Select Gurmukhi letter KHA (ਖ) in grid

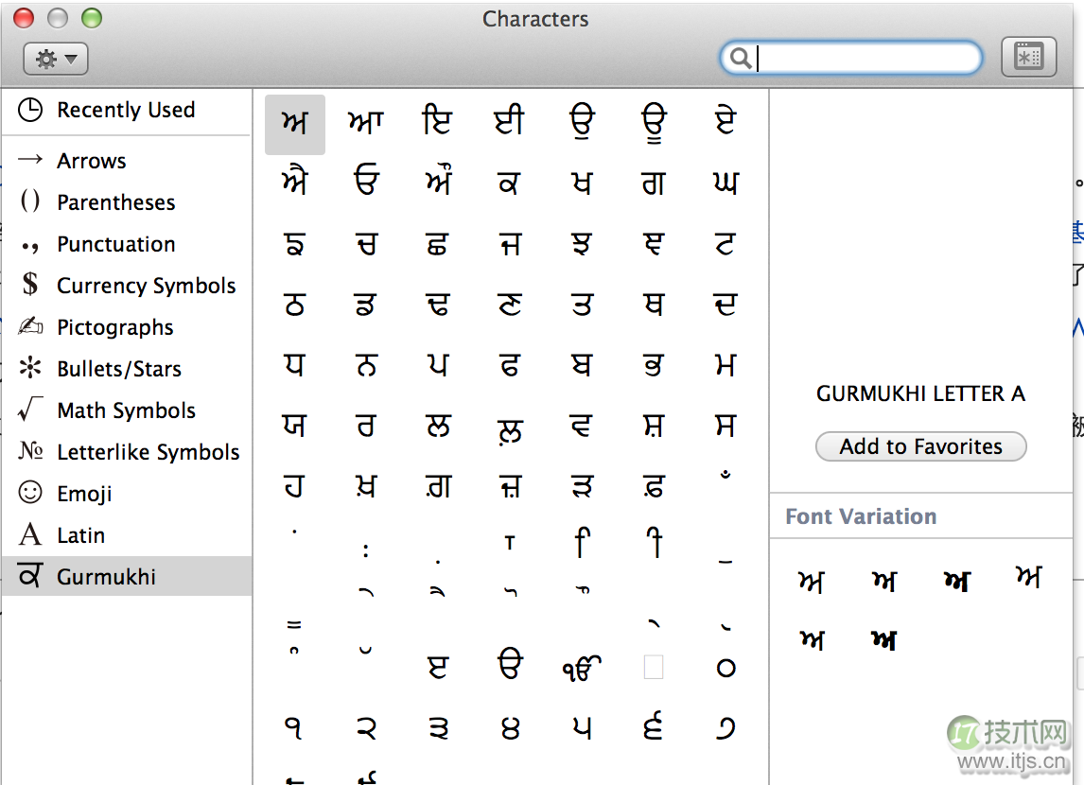tap(582, 183)
